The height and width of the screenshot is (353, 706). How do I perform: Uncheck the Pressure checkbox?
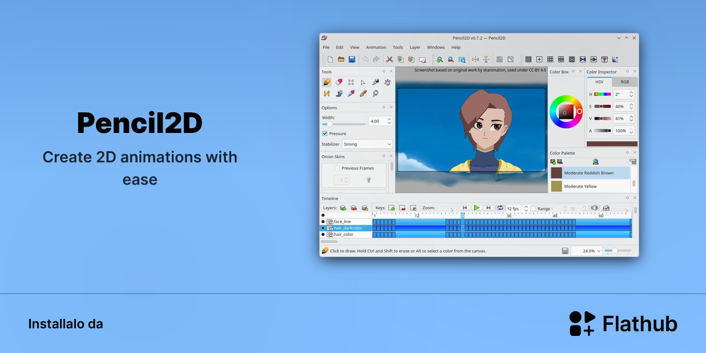(325, 134)
